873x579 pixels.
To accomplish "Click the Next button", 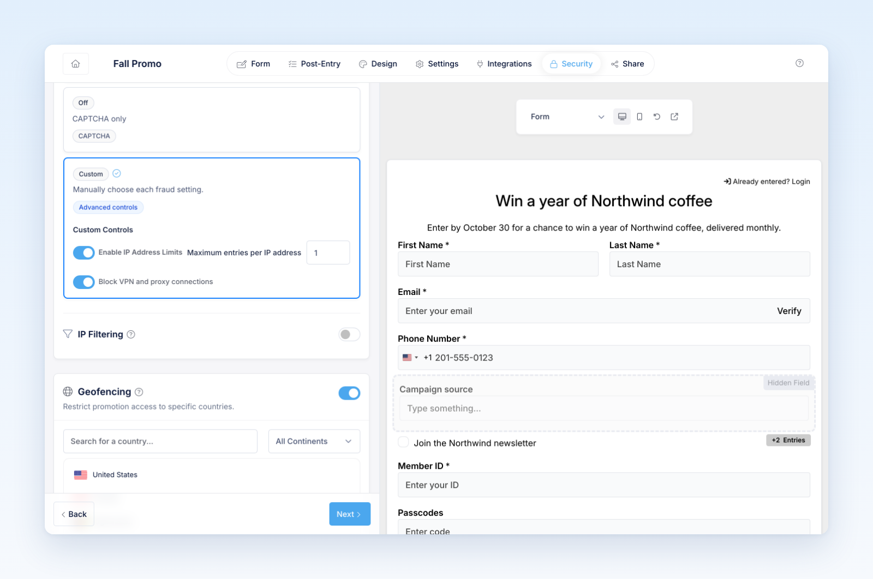I will [x=350, y=514].
